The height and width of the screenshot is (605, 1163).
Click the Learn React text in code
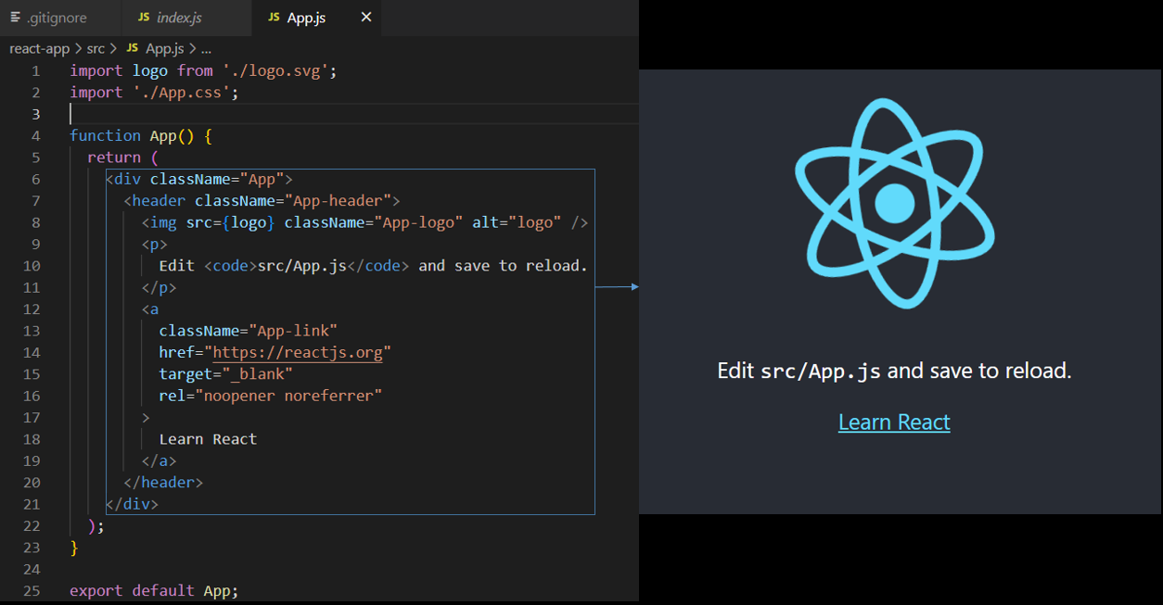point(208,439)
